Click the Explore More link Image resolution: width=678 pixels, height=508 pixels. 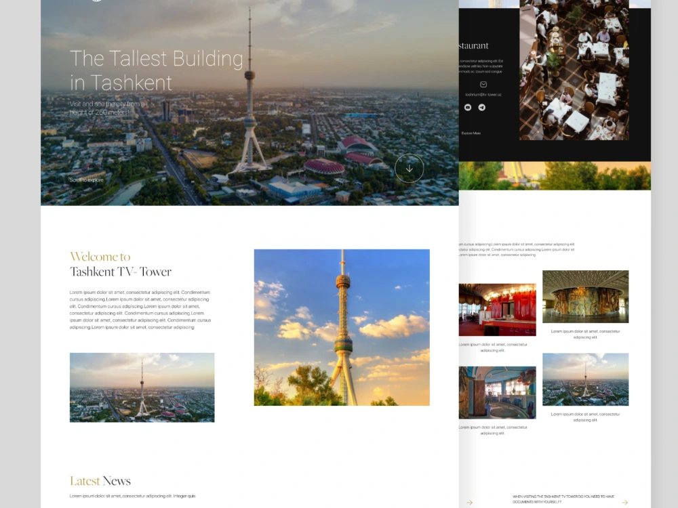[471, 133]
